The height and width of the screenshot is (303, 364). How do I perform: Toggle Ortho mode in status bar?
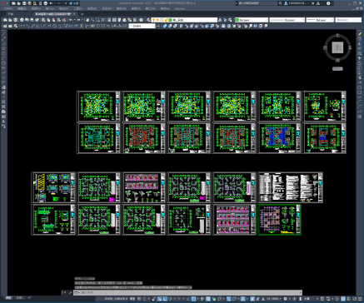pyautogui.click(x=165, y=299)
